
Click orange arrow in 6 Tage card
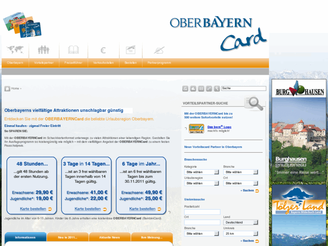click(159, 209)
